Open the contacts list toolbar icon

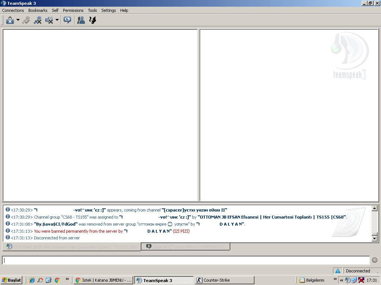click(81, 20)
